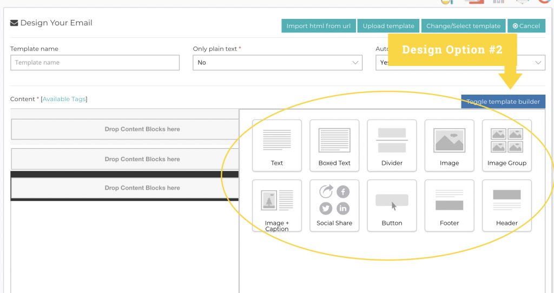The image size is (554, 293).
Task: Select the Image content block
Action: 450,145
